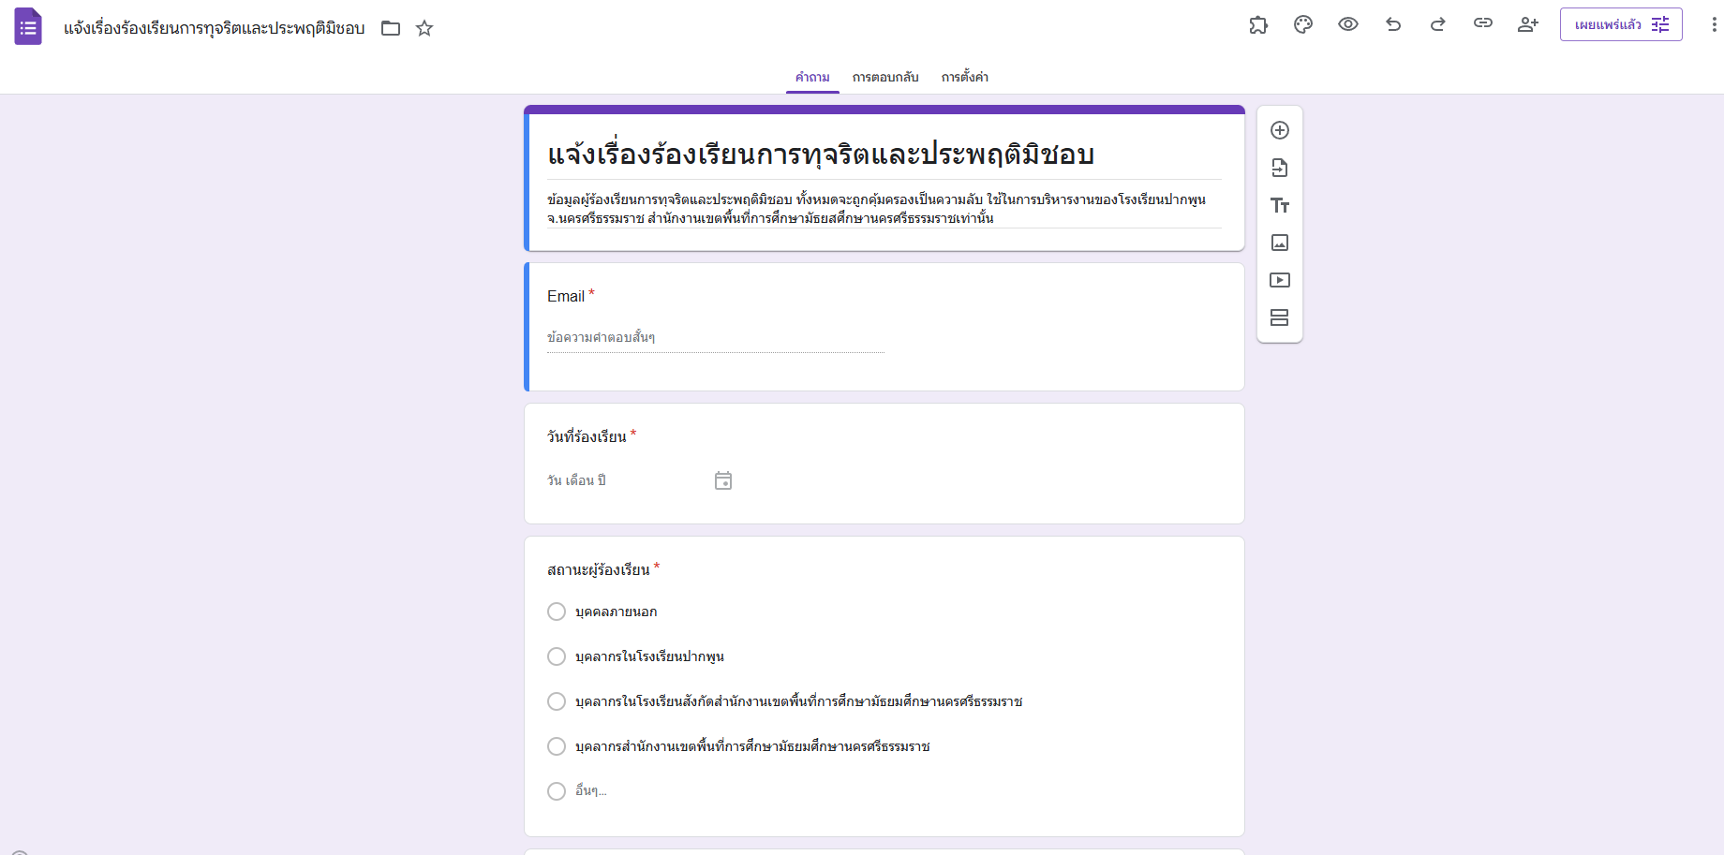The width and height of the screenshot is (1724, 855).
Task: Switch to the การตั้งค่า tab
Action: [x=965, y=77]
